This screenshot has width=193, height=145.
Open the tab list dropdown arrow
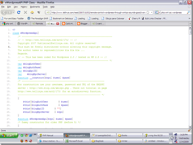pos(190,23)
